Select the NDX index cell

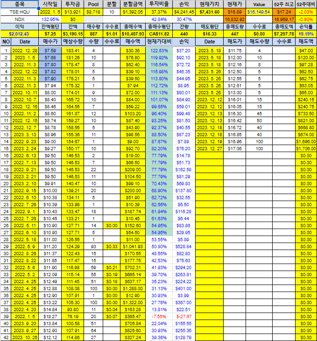point(20,19)
